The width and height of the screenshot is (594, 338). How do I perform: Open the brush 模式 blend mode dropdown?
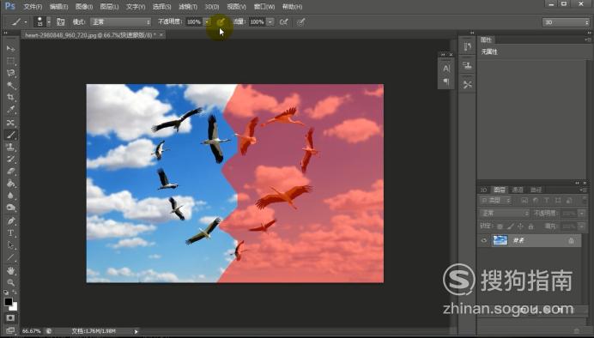pos(120,22)
